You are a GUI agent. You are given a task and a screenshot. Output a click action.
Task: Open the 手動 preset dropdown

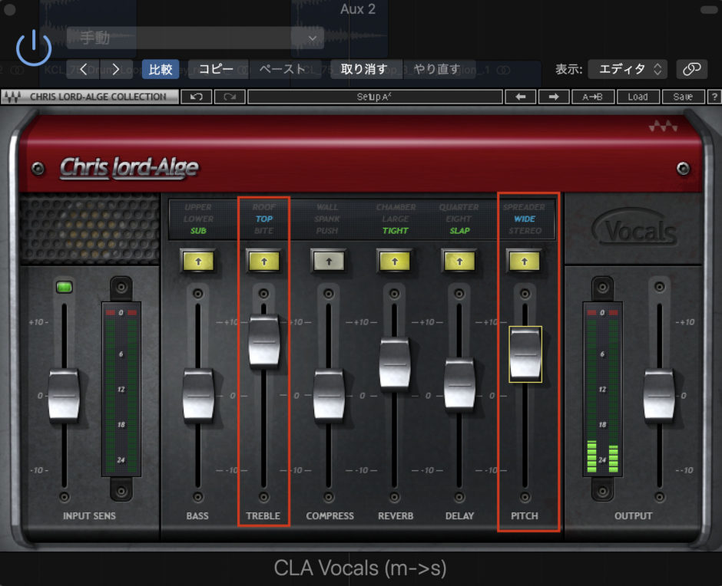pyautogui.click(x=195, y=38)
